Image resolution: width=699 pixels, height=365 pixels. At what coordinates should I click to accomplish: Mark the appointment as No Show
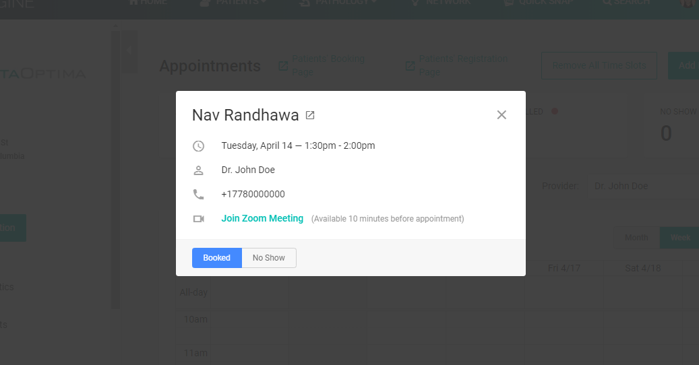point(268,258)
